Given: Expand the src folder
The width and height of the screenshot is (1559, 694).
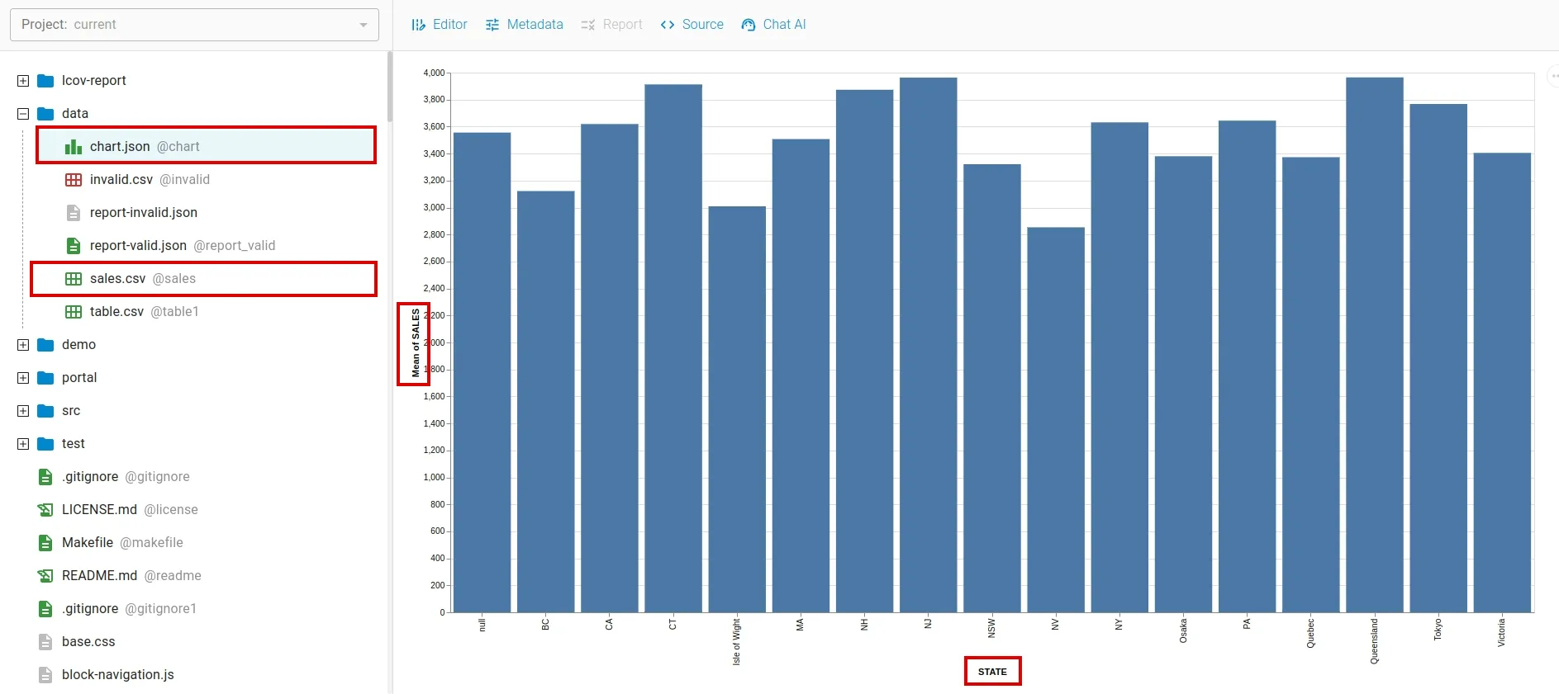Looking at the screenshot, I should point(23,411).
